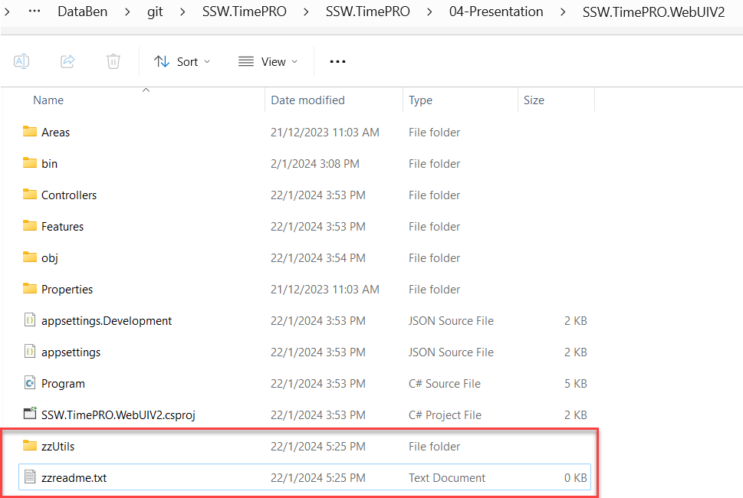Click the appsettings.Development JSON file icon
The image size is (743, 498).
click(x=30, y=320)
